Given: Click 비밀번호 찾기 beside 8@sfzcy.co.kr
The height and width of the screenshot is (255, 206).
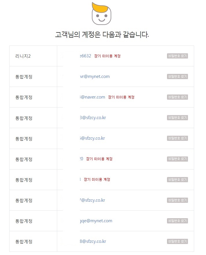Looking at the screenshot, I should [177, 241].
